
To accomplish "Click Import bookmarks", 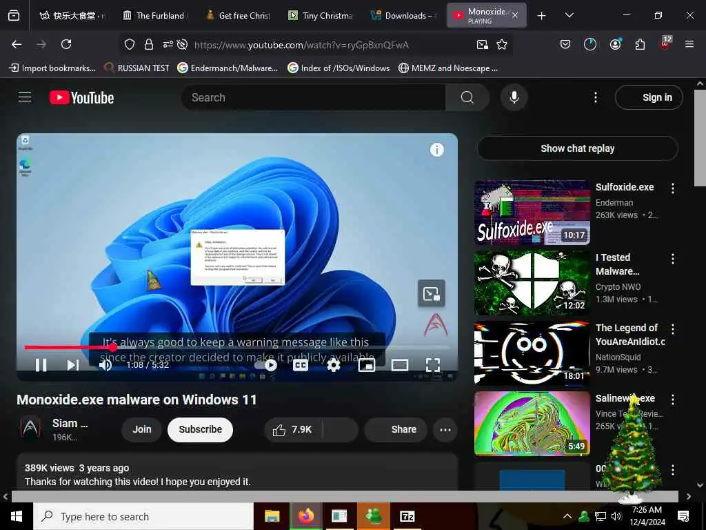I will (52, 68).
